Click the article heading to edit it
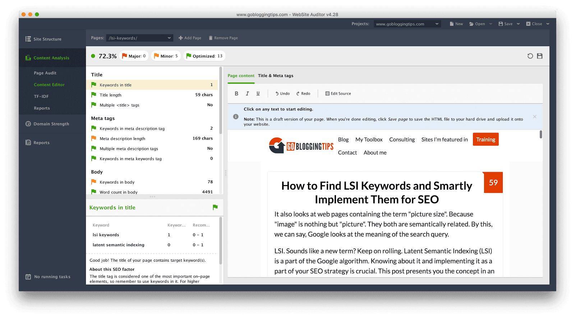 point(377,193)
